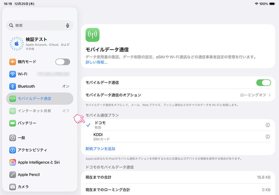Open アクセシビリティ accessibility icon
This screenshot has height=195, width=279.
[x=12, y=150]
